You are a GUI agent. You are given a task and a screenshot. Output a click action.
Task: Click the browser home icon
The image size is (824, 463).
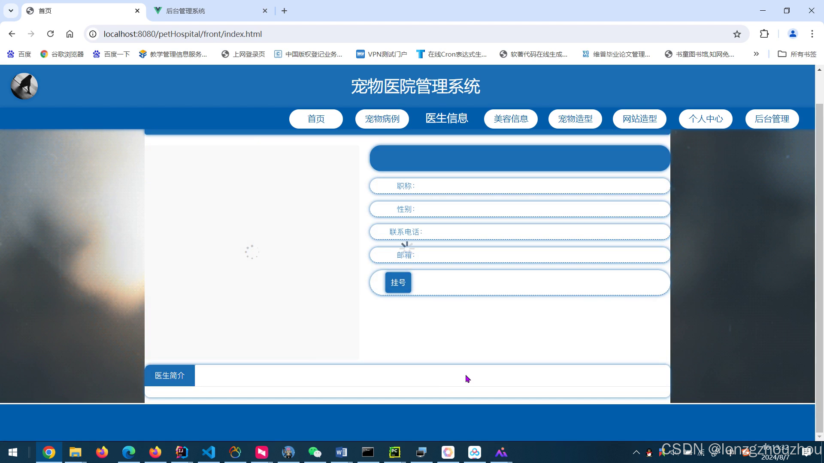70,34
